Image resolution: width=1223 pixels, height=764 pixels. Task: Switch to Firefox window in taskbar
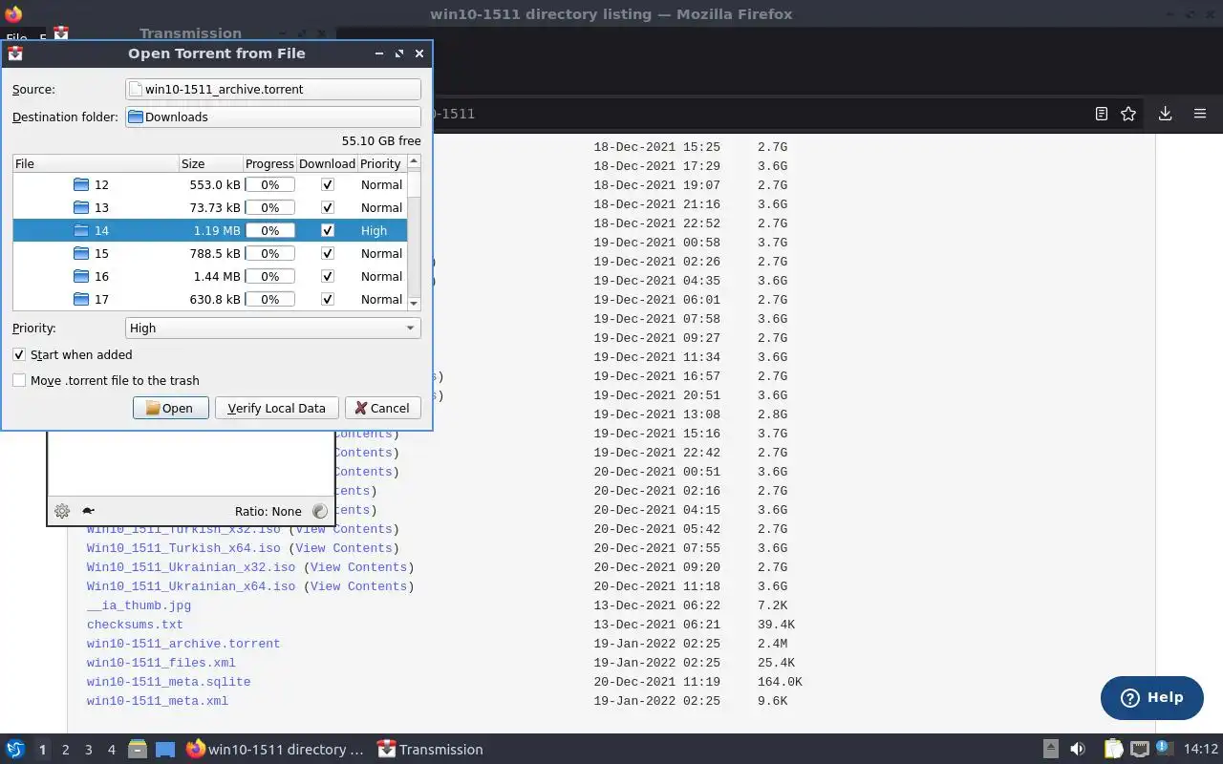tap(275, 750)
